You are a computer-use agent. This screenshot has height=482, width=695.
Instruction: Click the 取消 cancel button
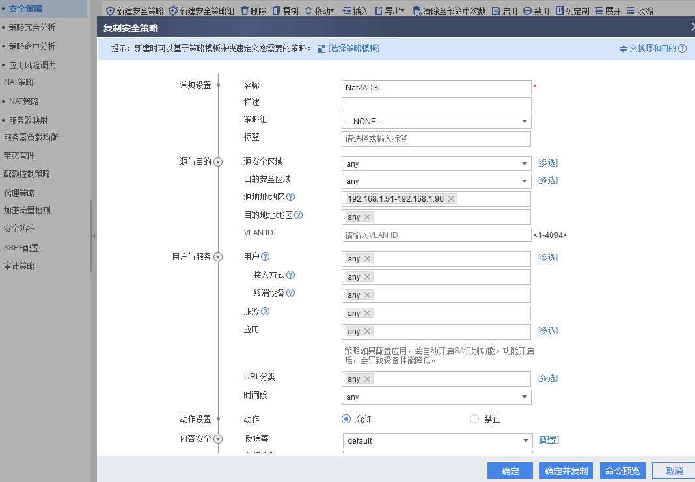[x=675, y=471]
